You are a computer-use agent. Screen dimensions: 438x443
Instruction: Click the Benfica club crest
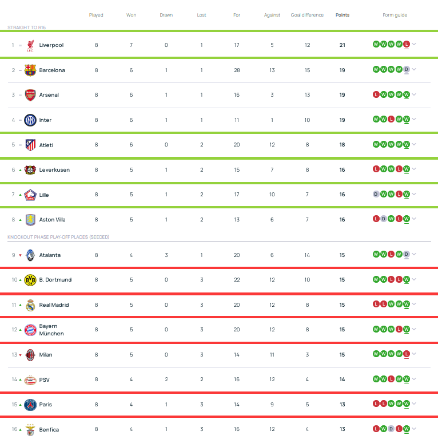[x=30, y=430]
